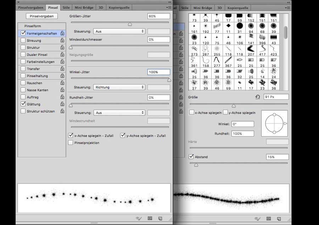Open the Steuerung dropdown set to Richtung

[x=119, y=87]
